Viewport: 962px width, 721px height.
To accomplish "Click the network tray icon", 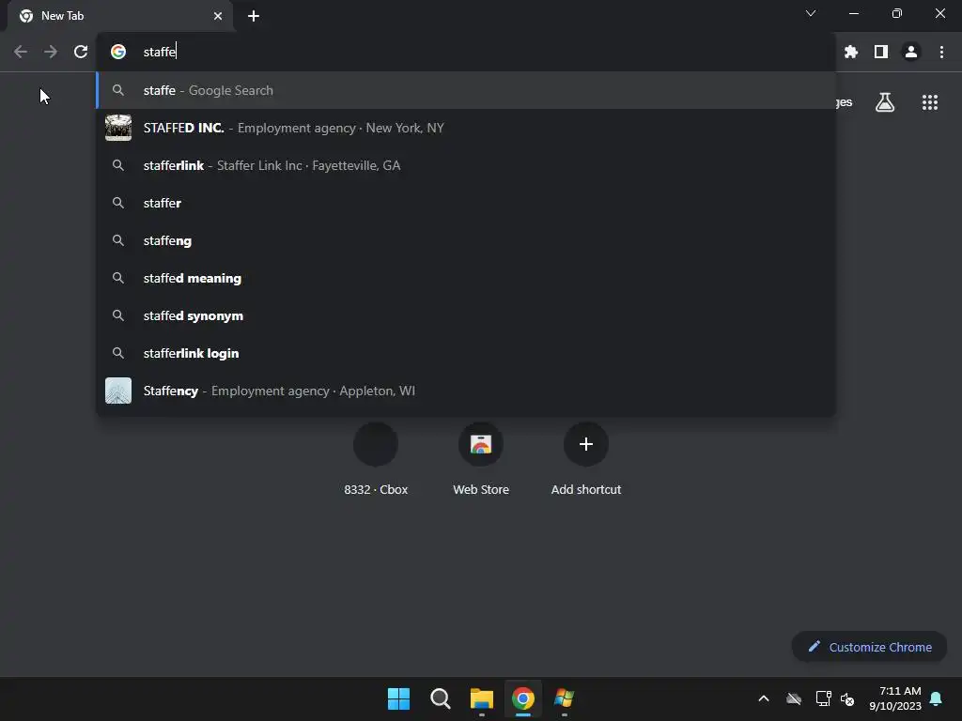I will [823, 698].
